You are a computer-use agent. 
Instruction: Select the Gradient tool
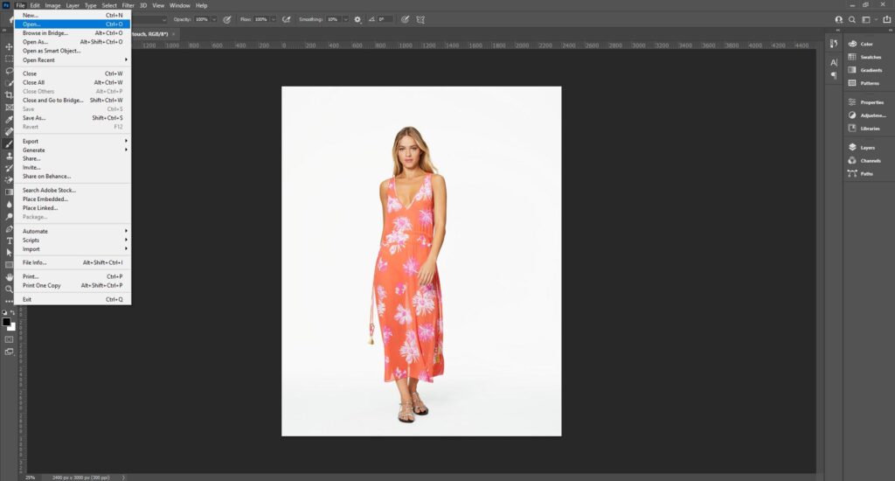pos(9,192)
